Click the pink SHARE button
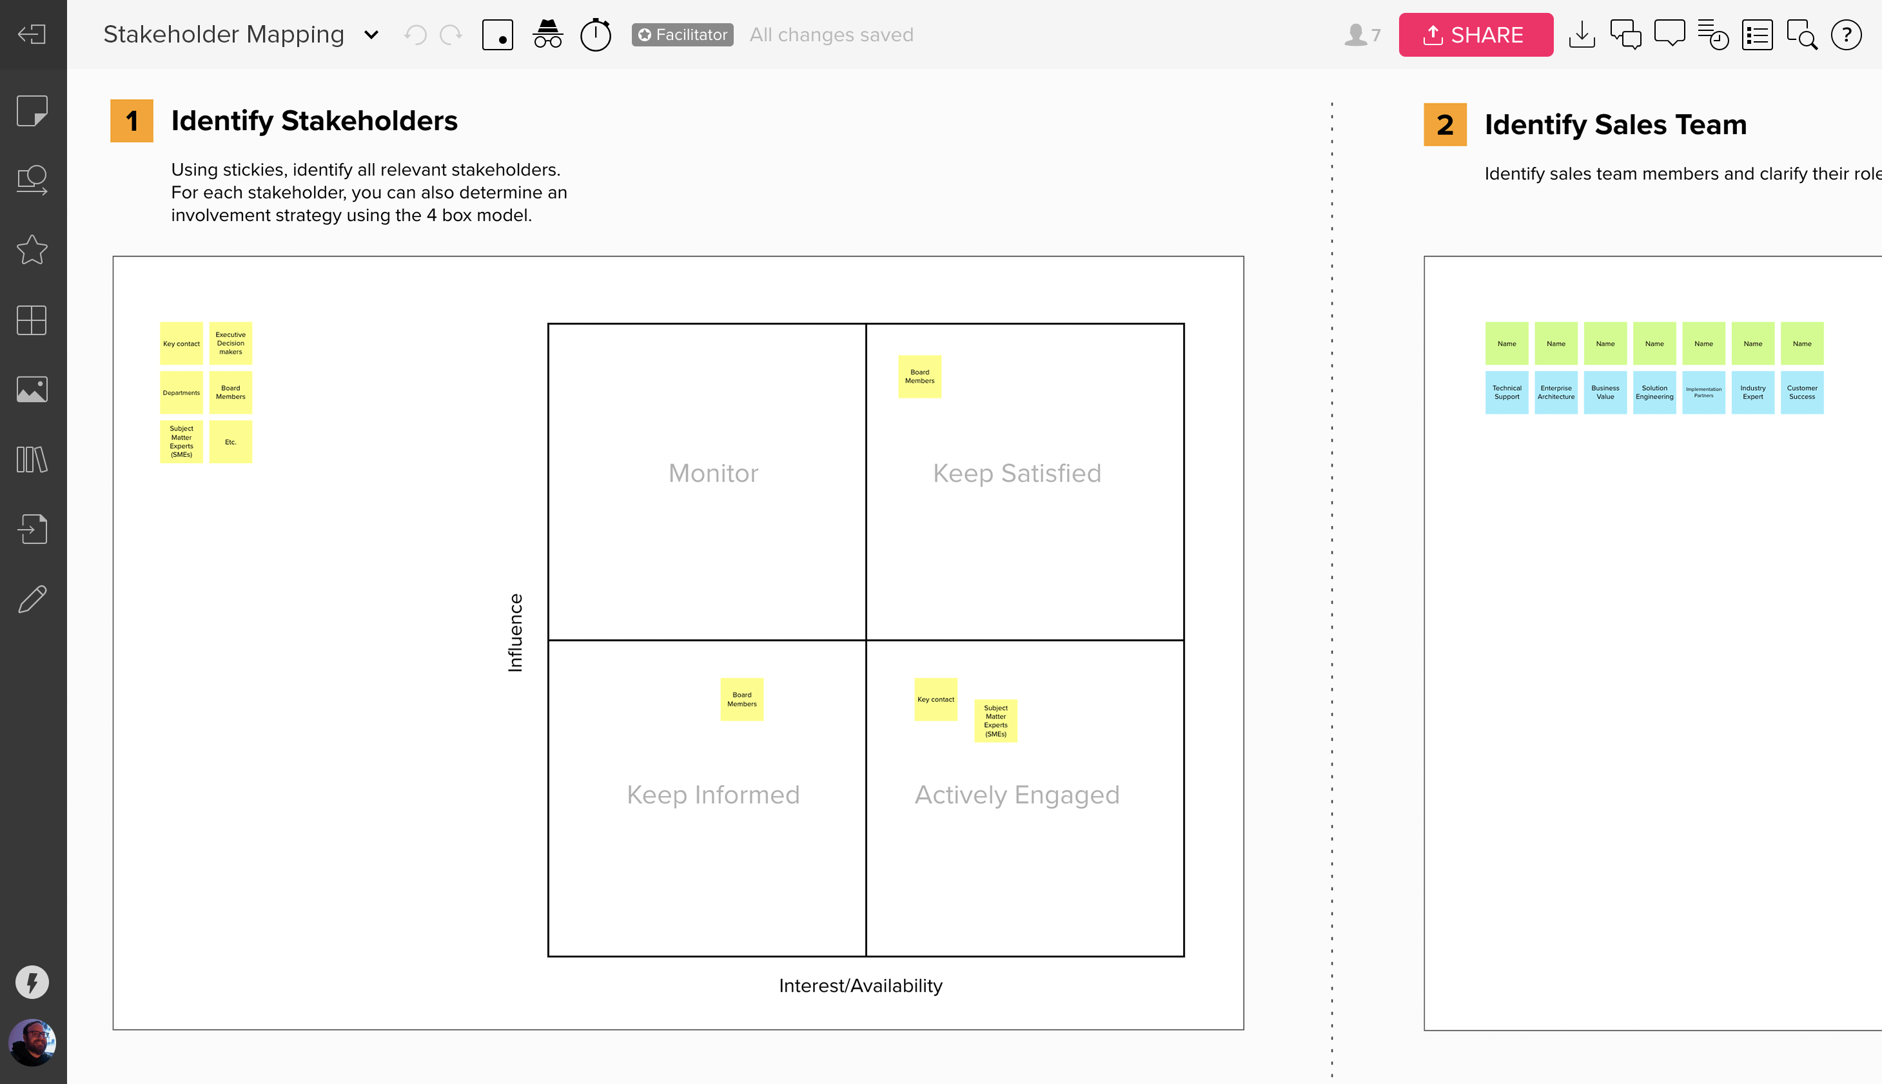 (1475, 35)
